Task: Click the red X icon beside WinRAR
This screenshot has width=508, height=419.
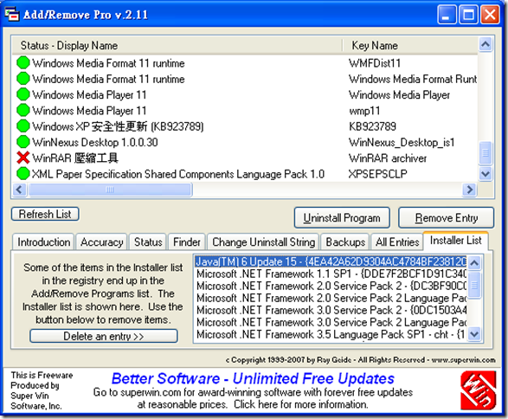Action: click(x=23, y=158)
